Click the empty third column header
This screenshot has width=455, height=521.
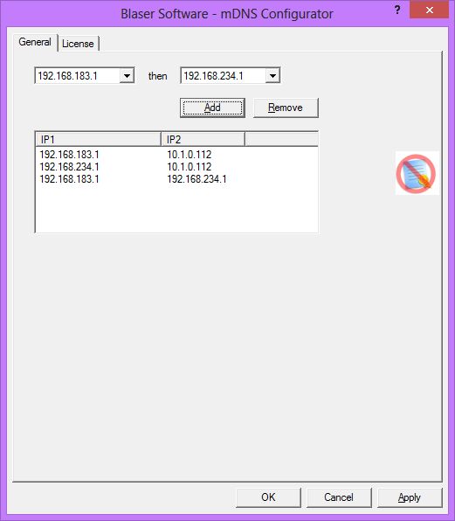point(281,139)
